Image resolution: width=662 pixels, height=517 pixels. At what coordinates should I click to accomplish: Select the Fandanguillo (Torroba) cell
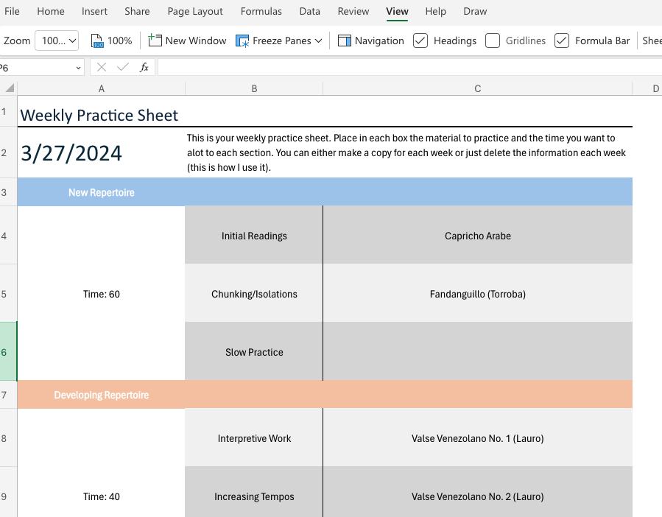point(478,294)
